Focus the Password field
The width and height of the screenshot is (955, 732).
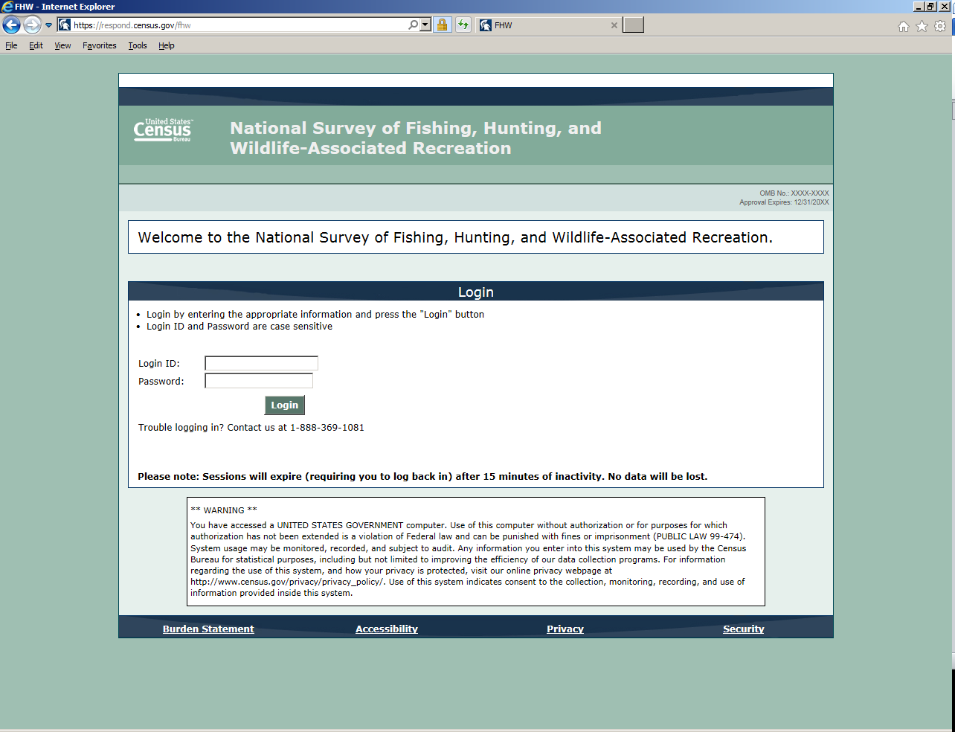259,381
